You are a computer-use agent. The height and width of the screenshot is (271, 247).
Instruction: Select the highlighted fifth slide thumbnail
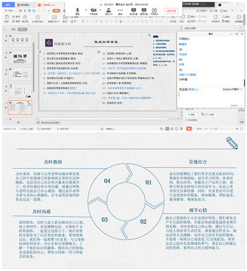20,108
